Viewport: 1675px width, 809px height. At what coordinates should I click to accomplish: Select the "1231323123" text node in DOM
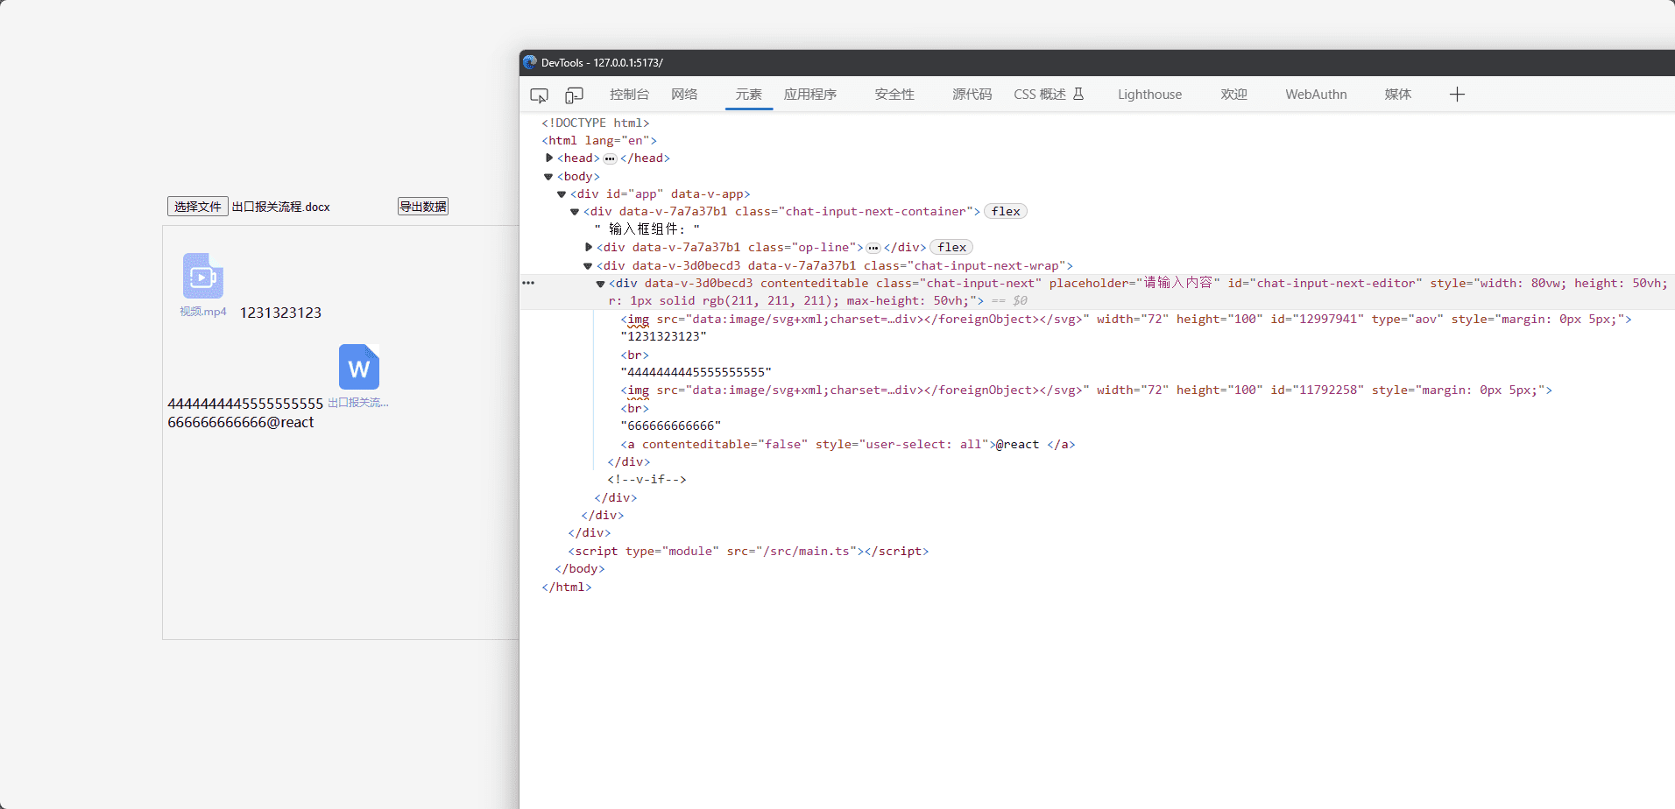pyautogui.click(x=664, y=337)
